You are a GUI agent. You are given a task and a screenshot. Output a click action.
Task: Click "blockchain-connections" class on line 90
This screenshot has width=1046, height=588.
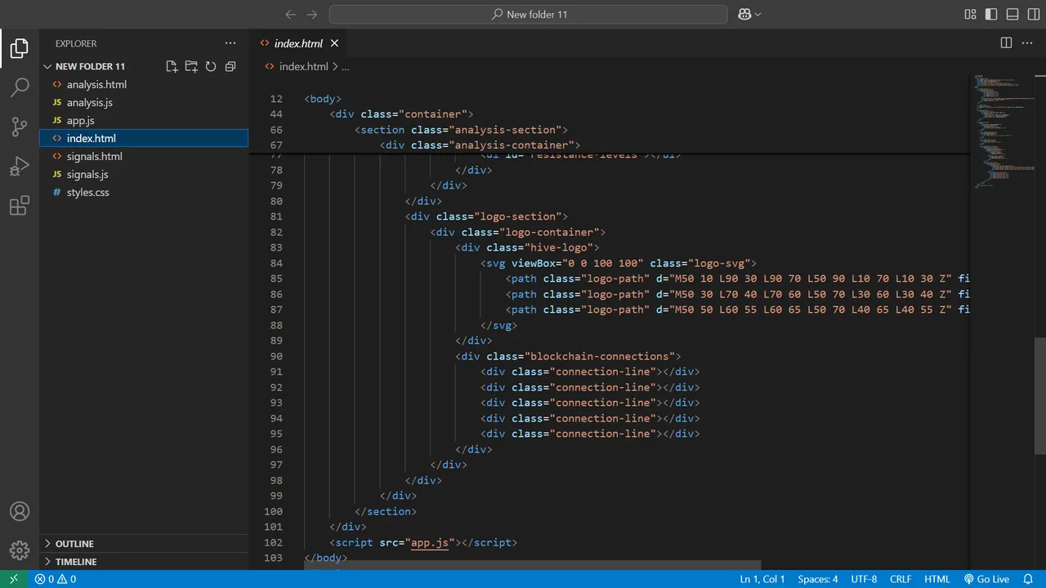(599, 356)
